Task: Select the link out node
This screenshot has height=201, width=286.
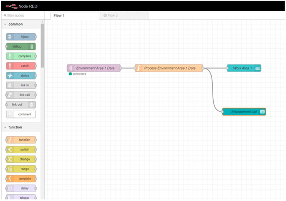Action: tap(21, 104)
